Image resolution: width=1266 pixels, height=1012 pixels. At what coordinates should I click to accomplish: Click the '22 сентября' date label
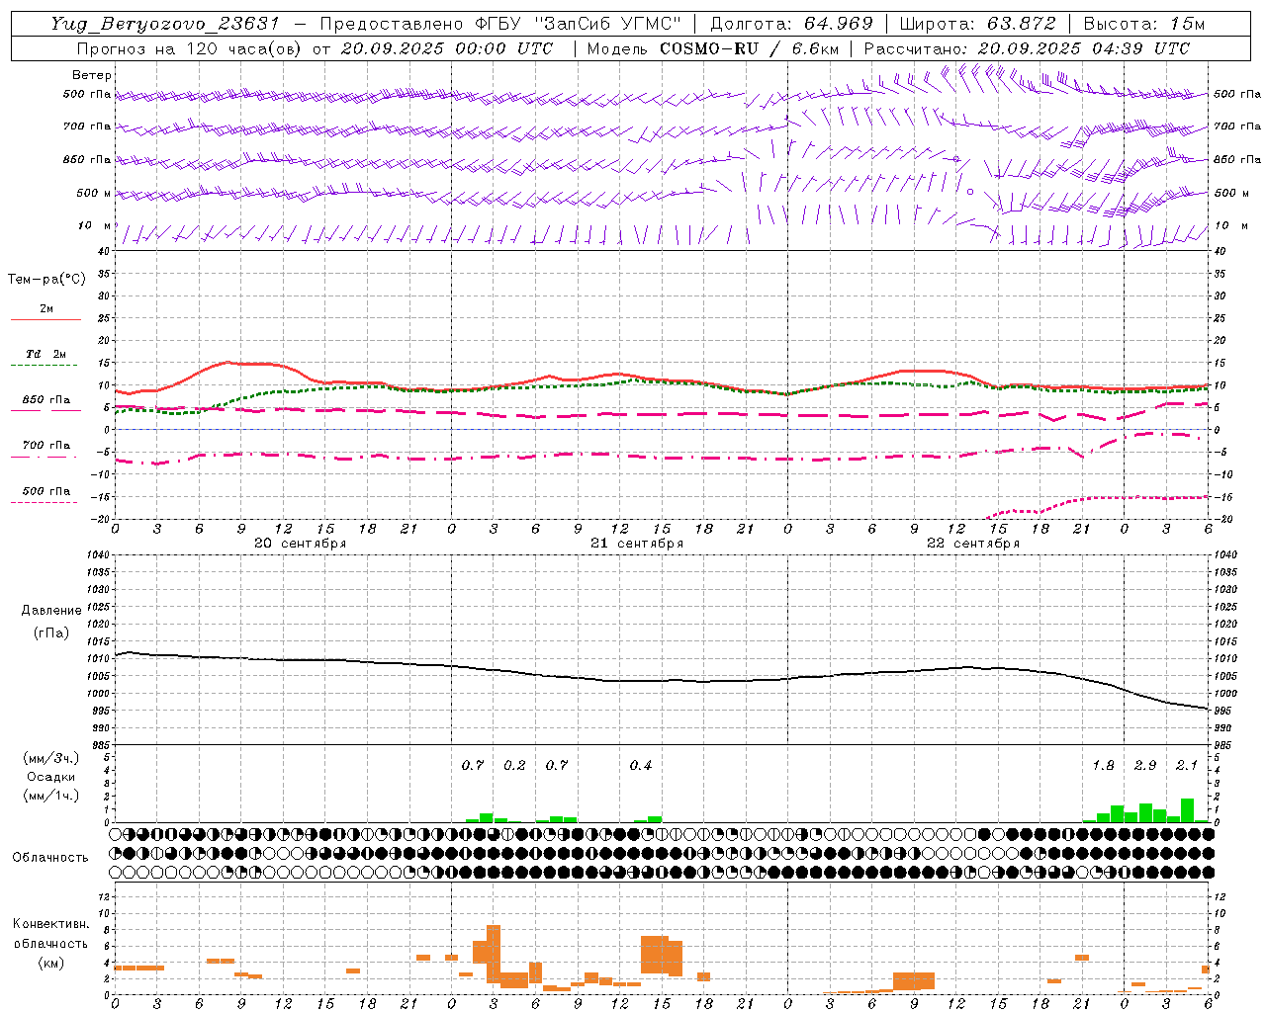tap(972, 544)
